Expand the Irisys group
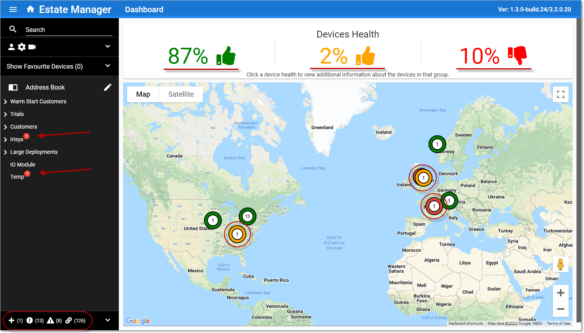584x333 pixels. click(x=6, y=140)
